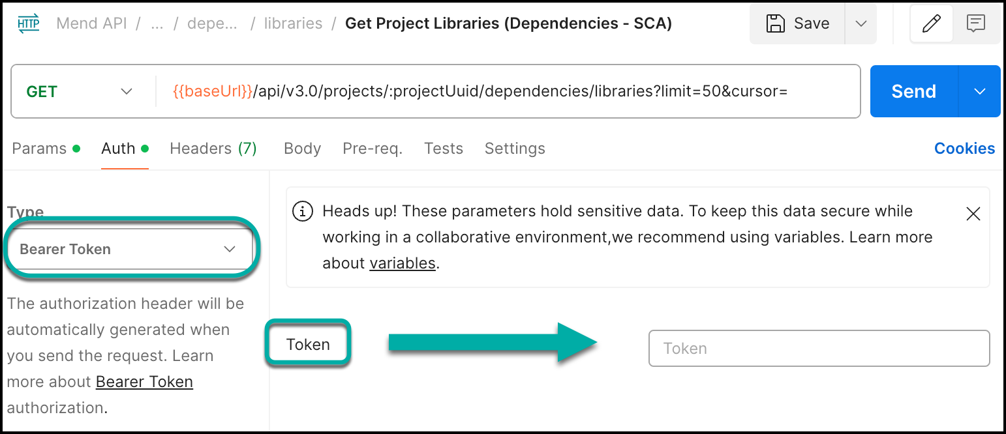1006x434 pixels.
Task: Open the Bearer Token type dropdown
Action: pos(128,249)
